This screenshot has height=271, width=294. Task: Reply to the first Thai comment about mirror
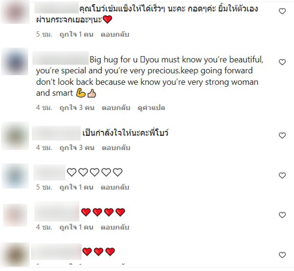pyautogui.click(x=115, y=34)
